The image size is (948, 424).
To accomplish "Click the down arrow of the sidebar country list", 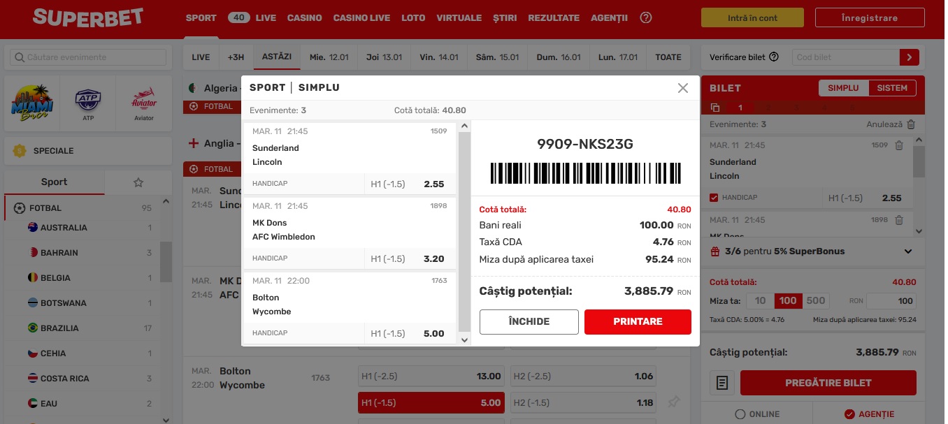I will tap(166, 420).
